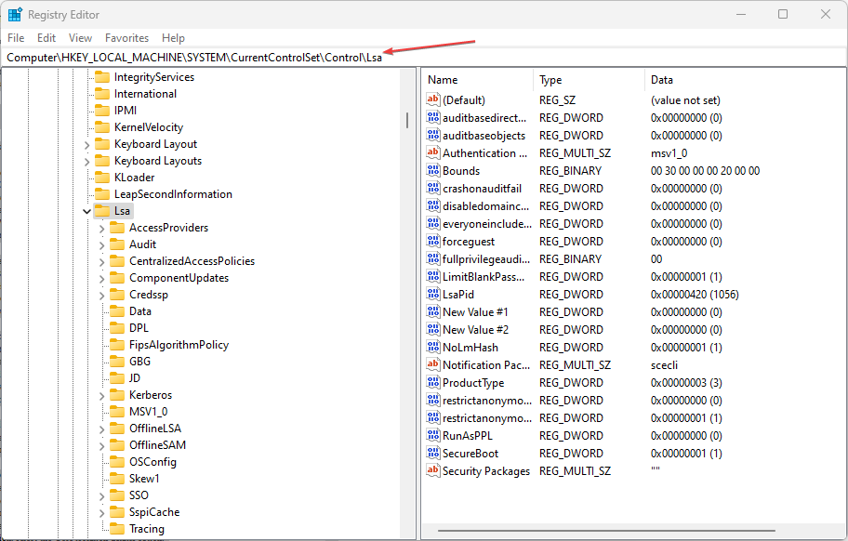Select the (Default) string value icon
The width and height of the screenshot is (848, 541).
(432, 99)
